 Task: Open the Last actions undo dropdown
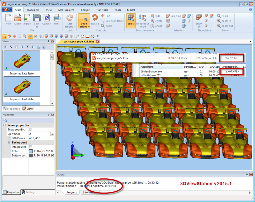click(x=70, y=21)
